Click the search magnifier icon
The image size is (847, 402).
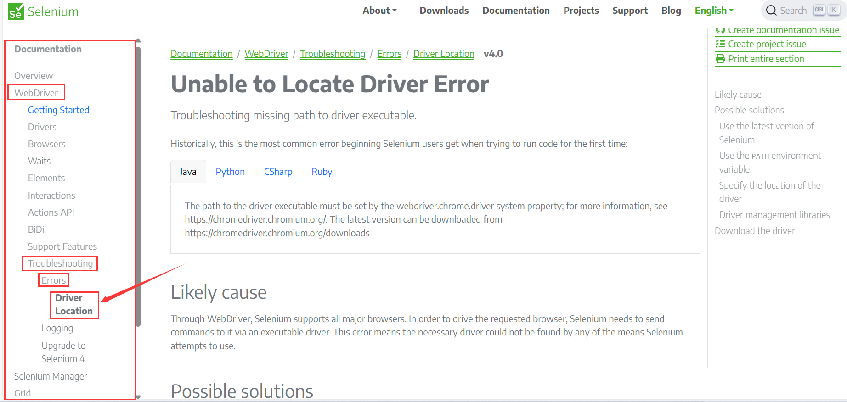(x=771, y=11)
